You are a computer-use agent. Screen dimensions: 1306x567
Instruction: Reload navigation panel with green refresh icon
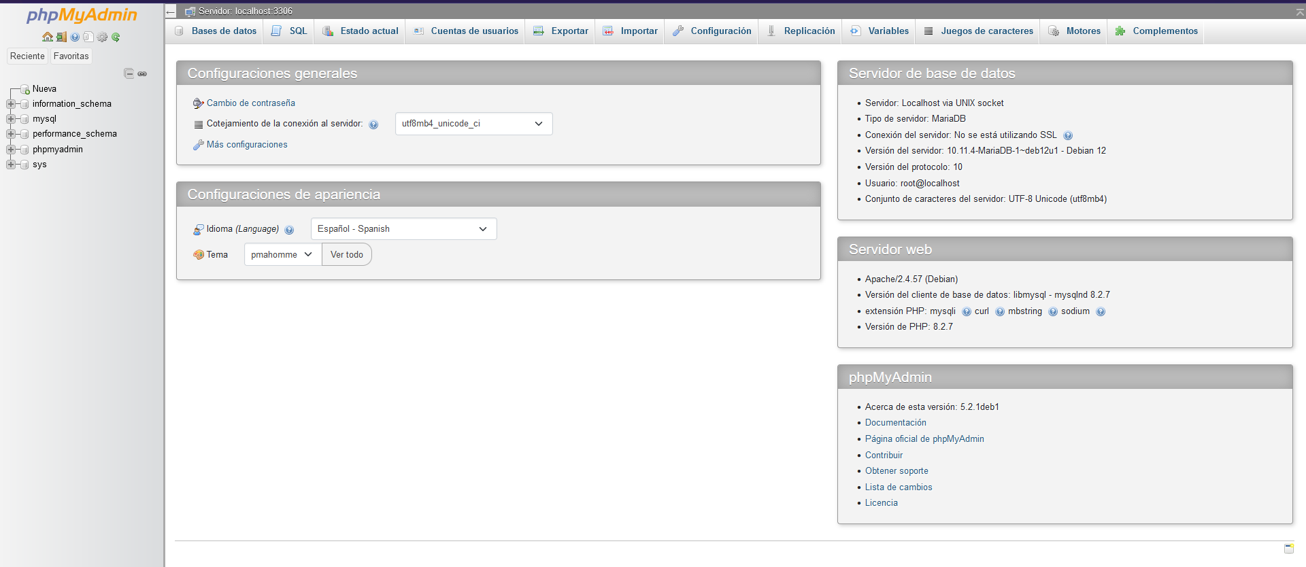(x=116, y=37)
